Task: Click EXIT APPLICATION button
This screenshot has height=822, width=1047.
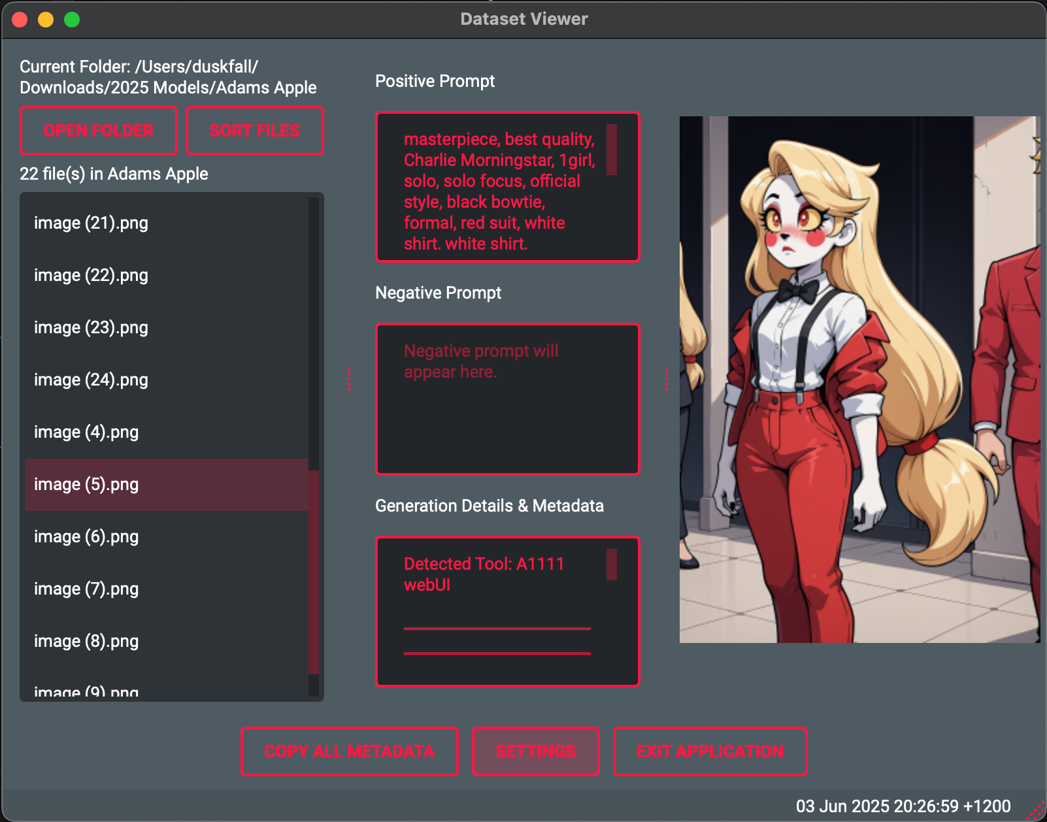Action: 710,751
